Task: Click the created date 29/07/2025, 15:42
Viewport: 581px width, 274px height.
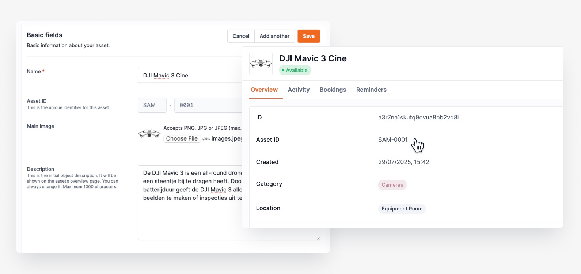Action: coord(404,162)
